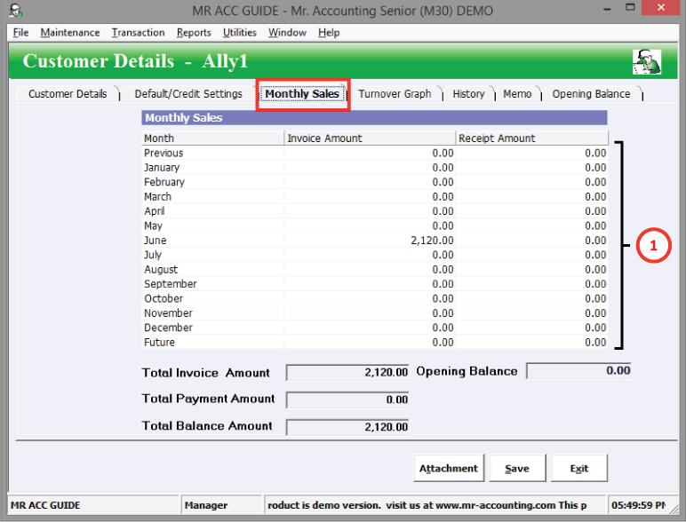This screenshot has height=522, width=686.
Task: Click the Manager status bar entry
Action: [x=222, y=505]
